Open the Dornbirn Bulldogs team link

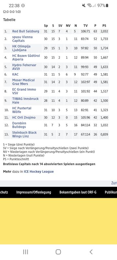pyautogui.click(x=19, y=125)
